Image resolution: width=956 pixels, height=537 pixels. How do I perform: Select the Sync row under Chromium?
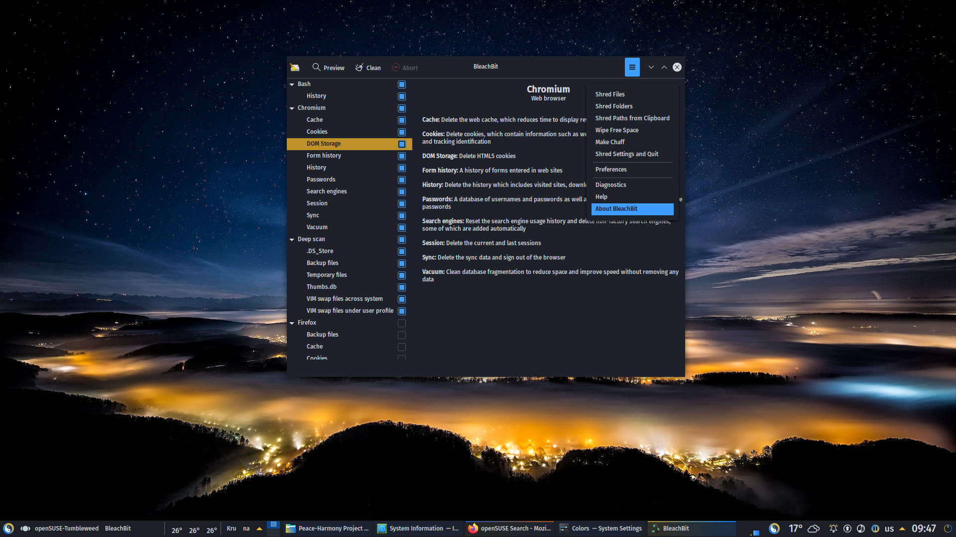pyautogui.click(x=350, y=215)
